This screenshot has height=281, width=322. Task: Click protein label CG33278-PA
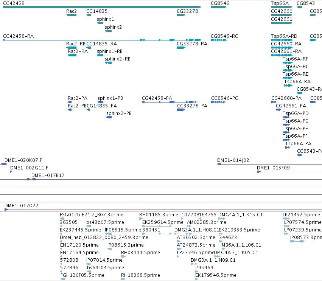[192, 106]
